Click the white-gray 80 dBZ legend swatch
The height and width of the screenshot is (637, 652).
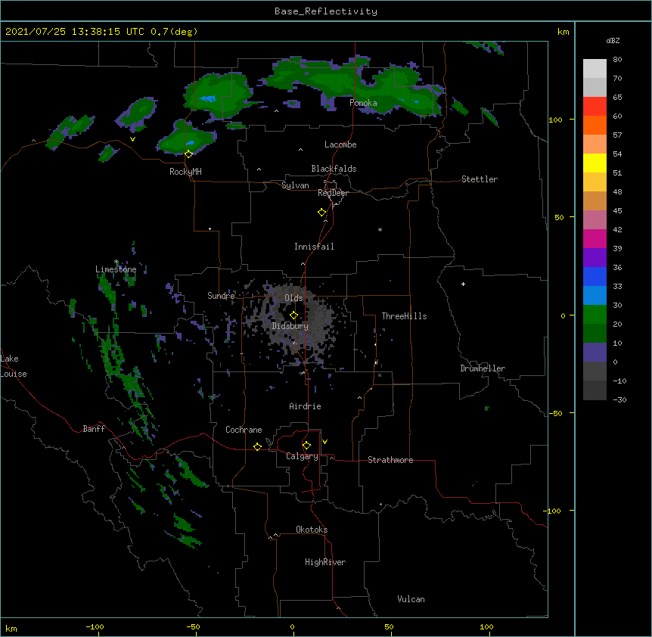tap(595, 68)
